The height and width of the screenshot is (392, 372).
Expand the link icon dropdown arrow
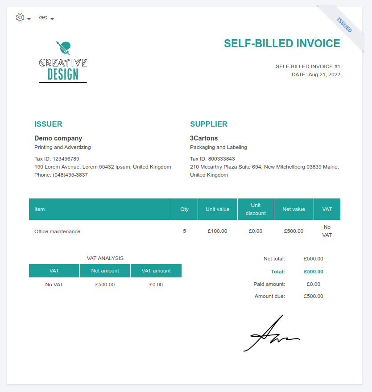[52, 19]
